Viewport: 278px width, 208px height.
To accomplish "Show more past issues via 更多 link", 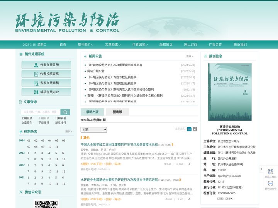I will tap(69, 132).
